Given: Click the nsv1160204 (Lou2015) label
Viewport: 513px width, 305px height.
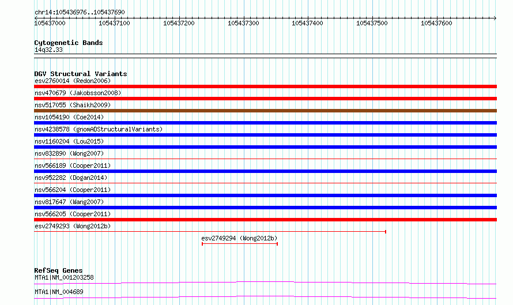Looking at the screenshot, I should pos(69,141).
